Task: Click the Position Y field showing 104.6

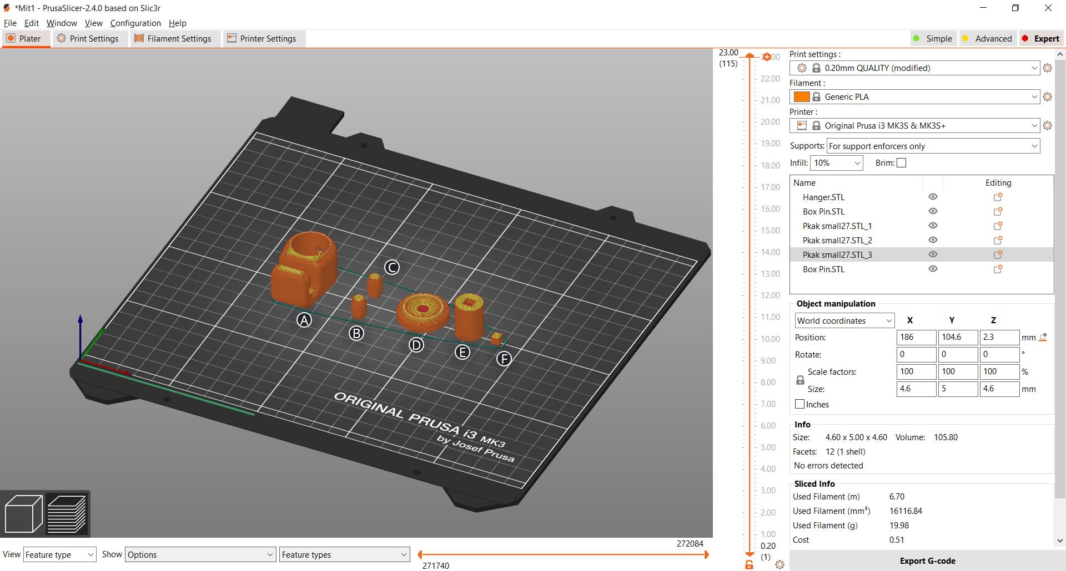Action: click(958, 337)
